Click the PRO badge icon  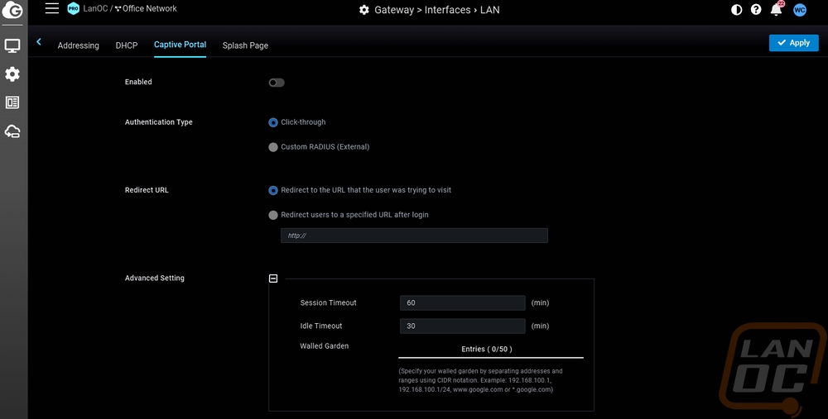coord(74,8)
